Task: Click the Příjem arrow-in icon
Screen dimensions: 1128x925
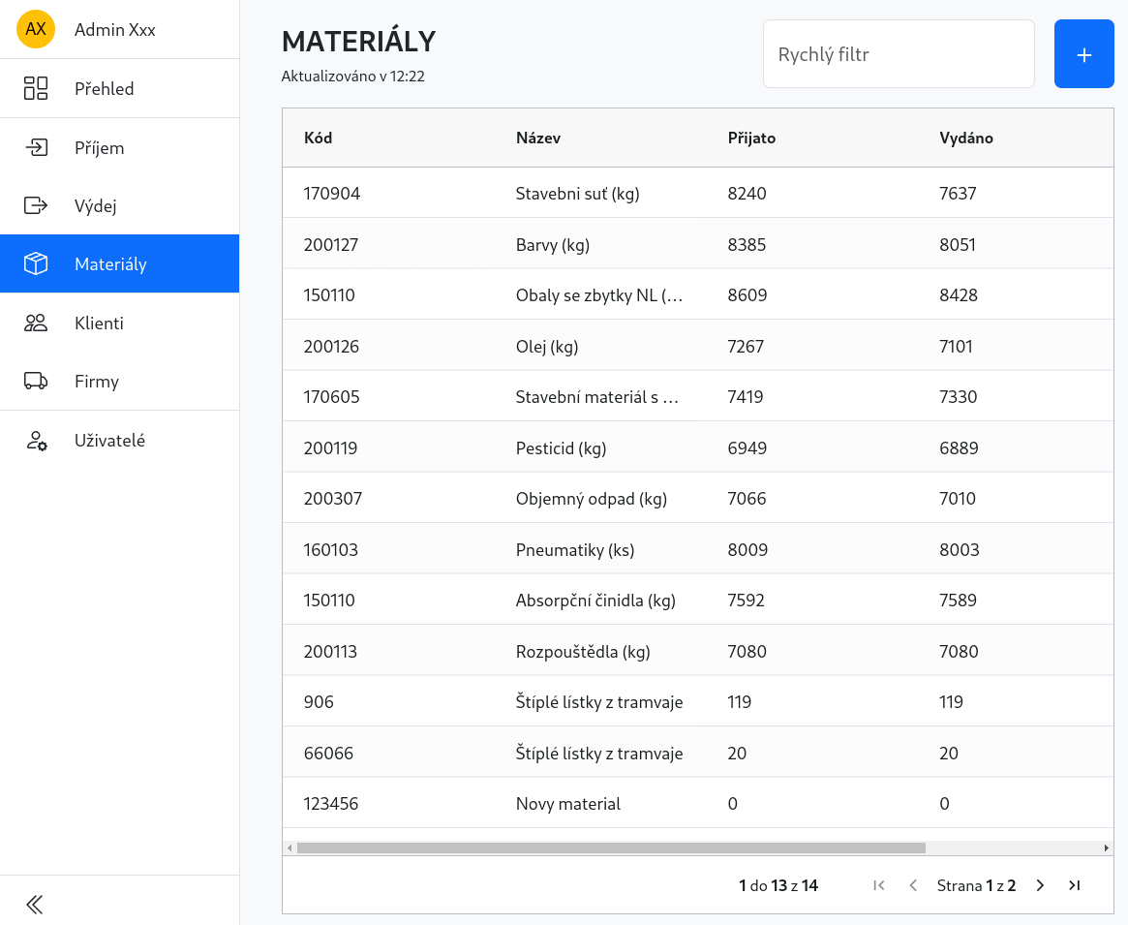Action: tap(35, 147)
